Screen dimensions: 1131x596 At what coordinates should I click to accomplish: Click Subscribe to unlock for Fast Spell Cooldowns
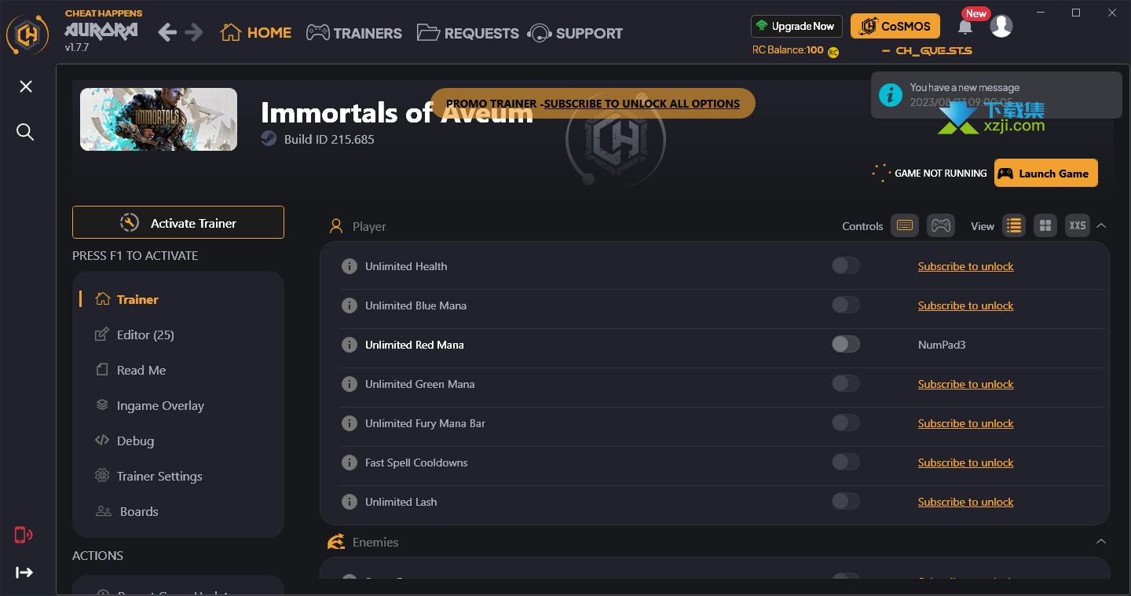965,463
